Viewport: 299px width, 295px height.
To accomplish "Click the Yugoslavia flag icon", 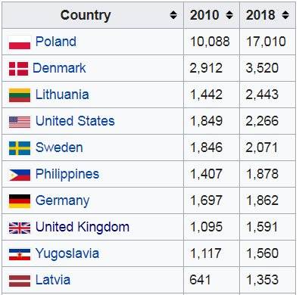I will tap(20, 254).
